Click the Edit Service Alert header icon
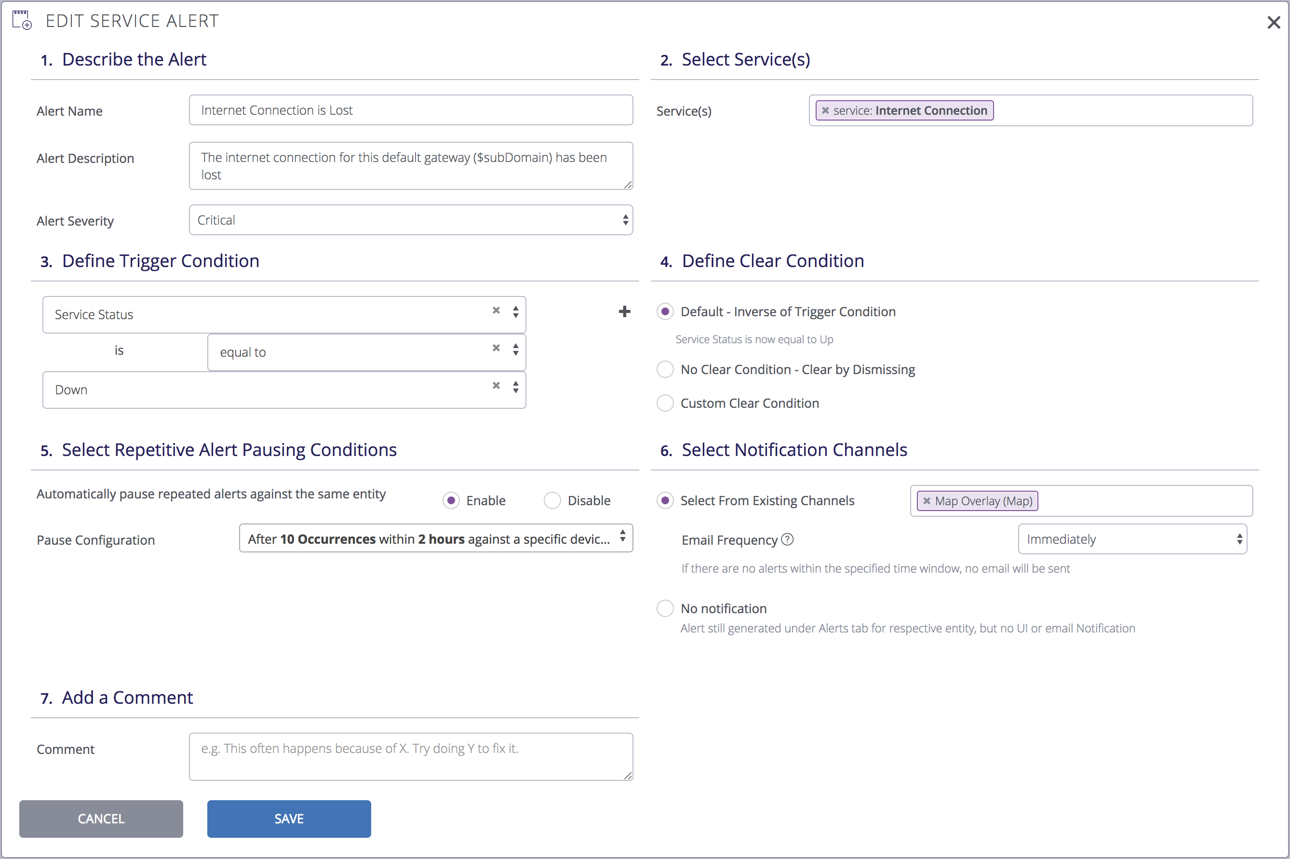The image size is (1290, 859). (22, 20)
